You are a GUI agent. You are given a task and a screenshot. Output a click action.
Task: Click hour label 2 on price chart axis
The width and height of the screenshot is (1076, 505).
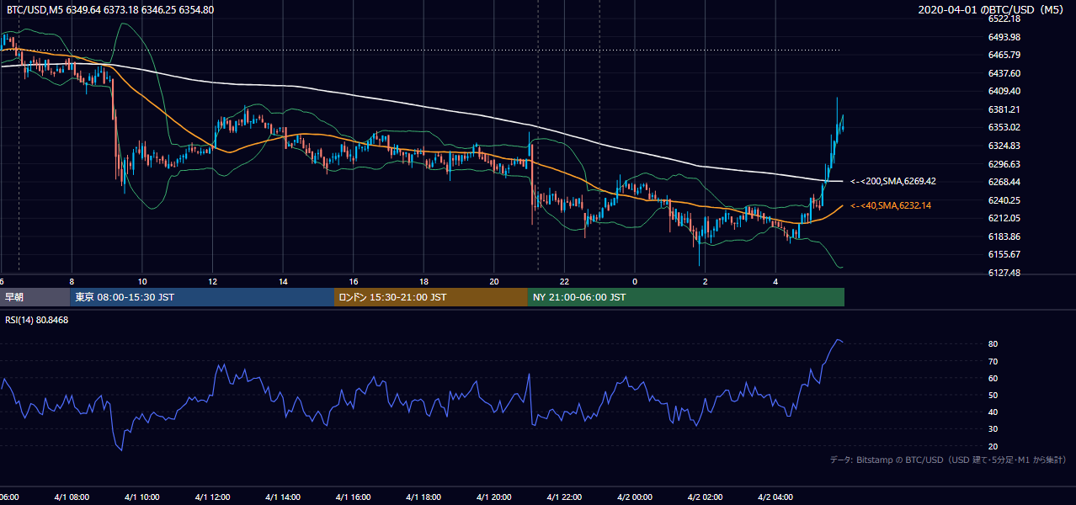[x=706, y=281]
